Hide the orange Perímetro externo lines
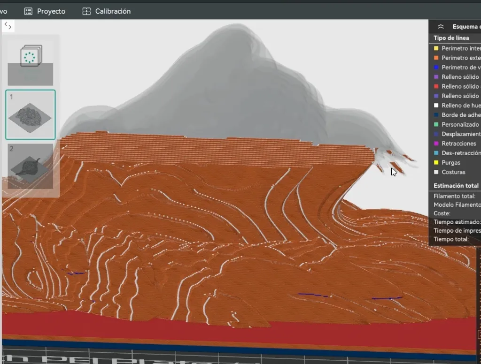Viewport: 481px width, 364px height. pos(460,58)
